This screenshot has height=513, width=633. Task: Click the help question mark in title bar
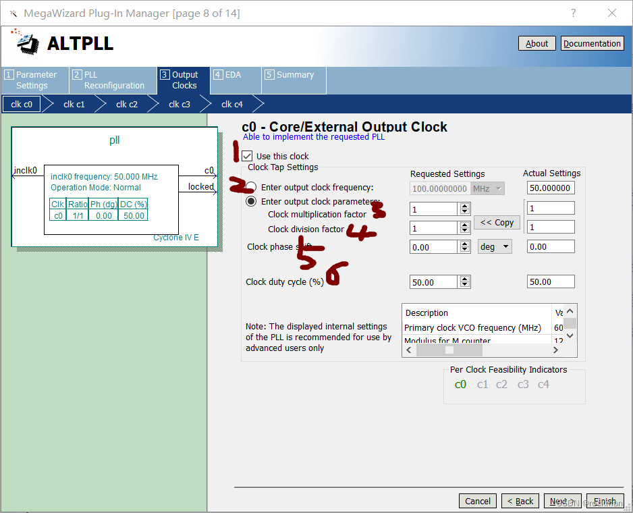coord(573,13)
